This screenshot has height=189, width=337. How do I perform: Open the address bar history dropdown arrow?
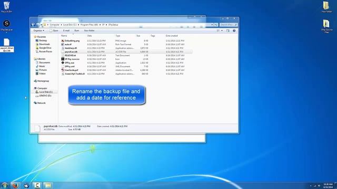(x=212, y=25)
